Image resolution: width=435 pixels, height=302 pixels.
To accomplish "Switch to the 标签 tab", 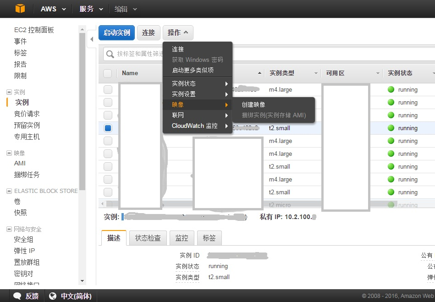I will [x=209, y=238].
